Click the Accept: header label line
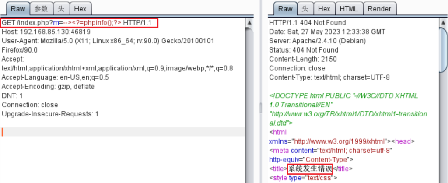The width and height of the screenshot is (448, 183). point(13,59)
